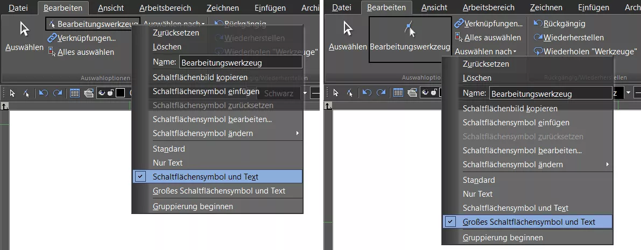Expand Schaltflächensymbol ändern submenu in left menu
The height and width of the screenshot is (250, 641).
pos(217,133)
